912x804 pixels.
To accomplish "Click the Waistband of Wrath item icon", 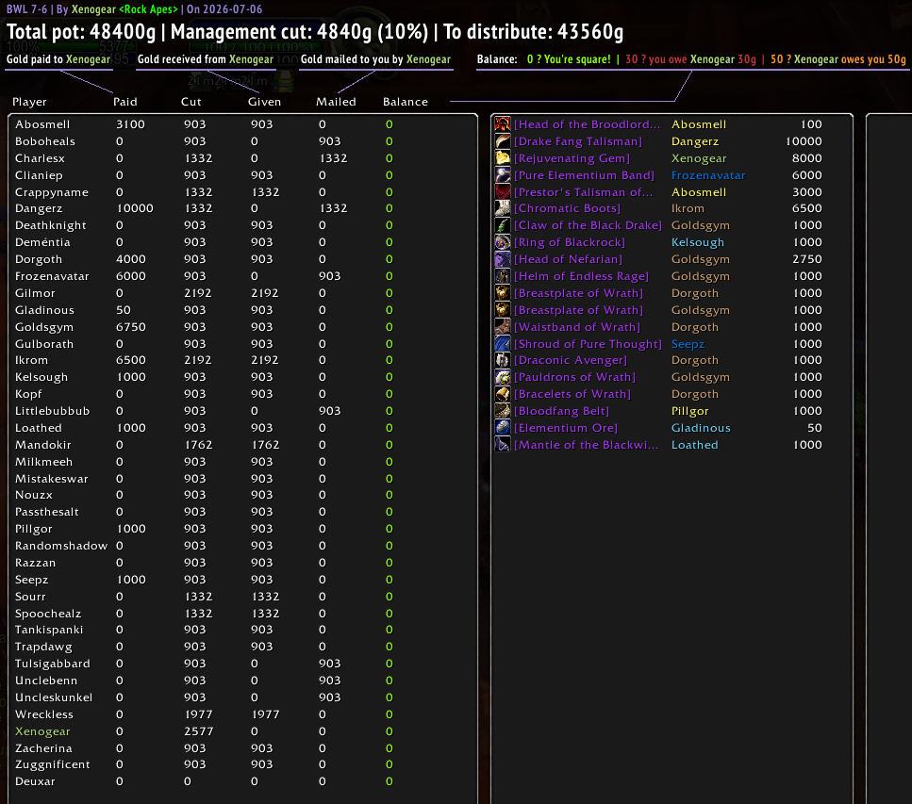I will click(503, 326).
